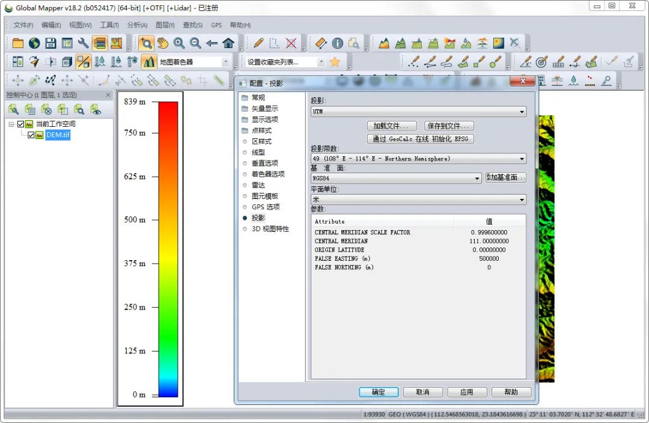Click the 应用 button
The height and width of the screenshot is (423, 649).
pos(467,392)
